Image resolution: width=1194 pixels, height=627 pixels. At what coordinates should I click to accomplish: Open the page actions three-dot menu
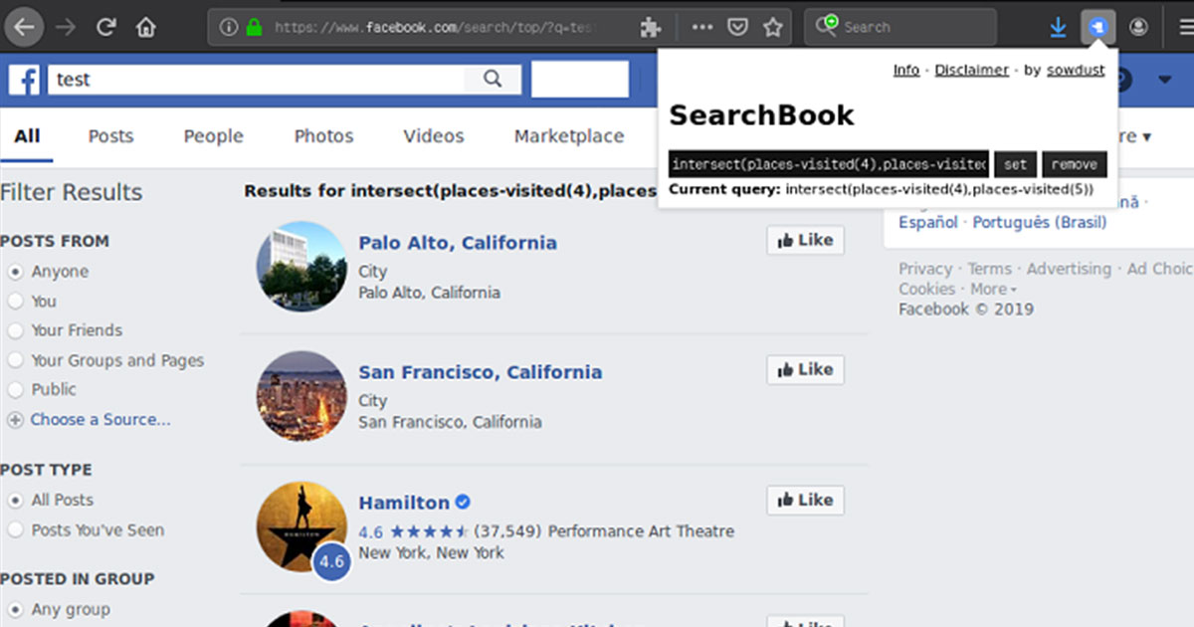click(x=701, y=27)
